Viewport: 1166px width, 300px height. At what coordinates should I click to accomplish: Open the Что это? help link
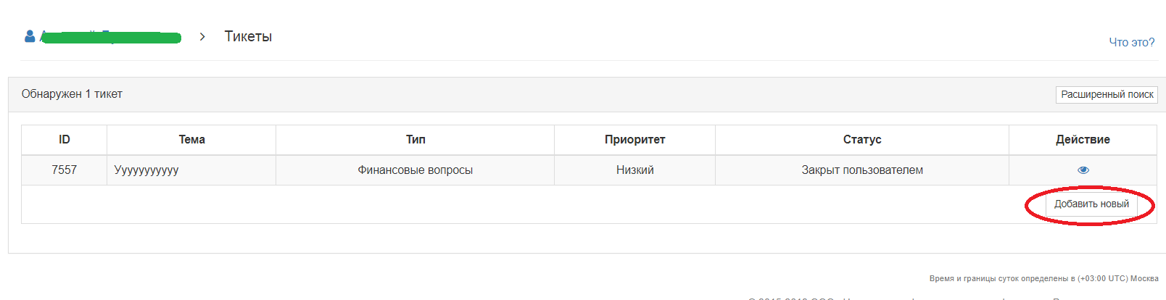[1131, 42]
